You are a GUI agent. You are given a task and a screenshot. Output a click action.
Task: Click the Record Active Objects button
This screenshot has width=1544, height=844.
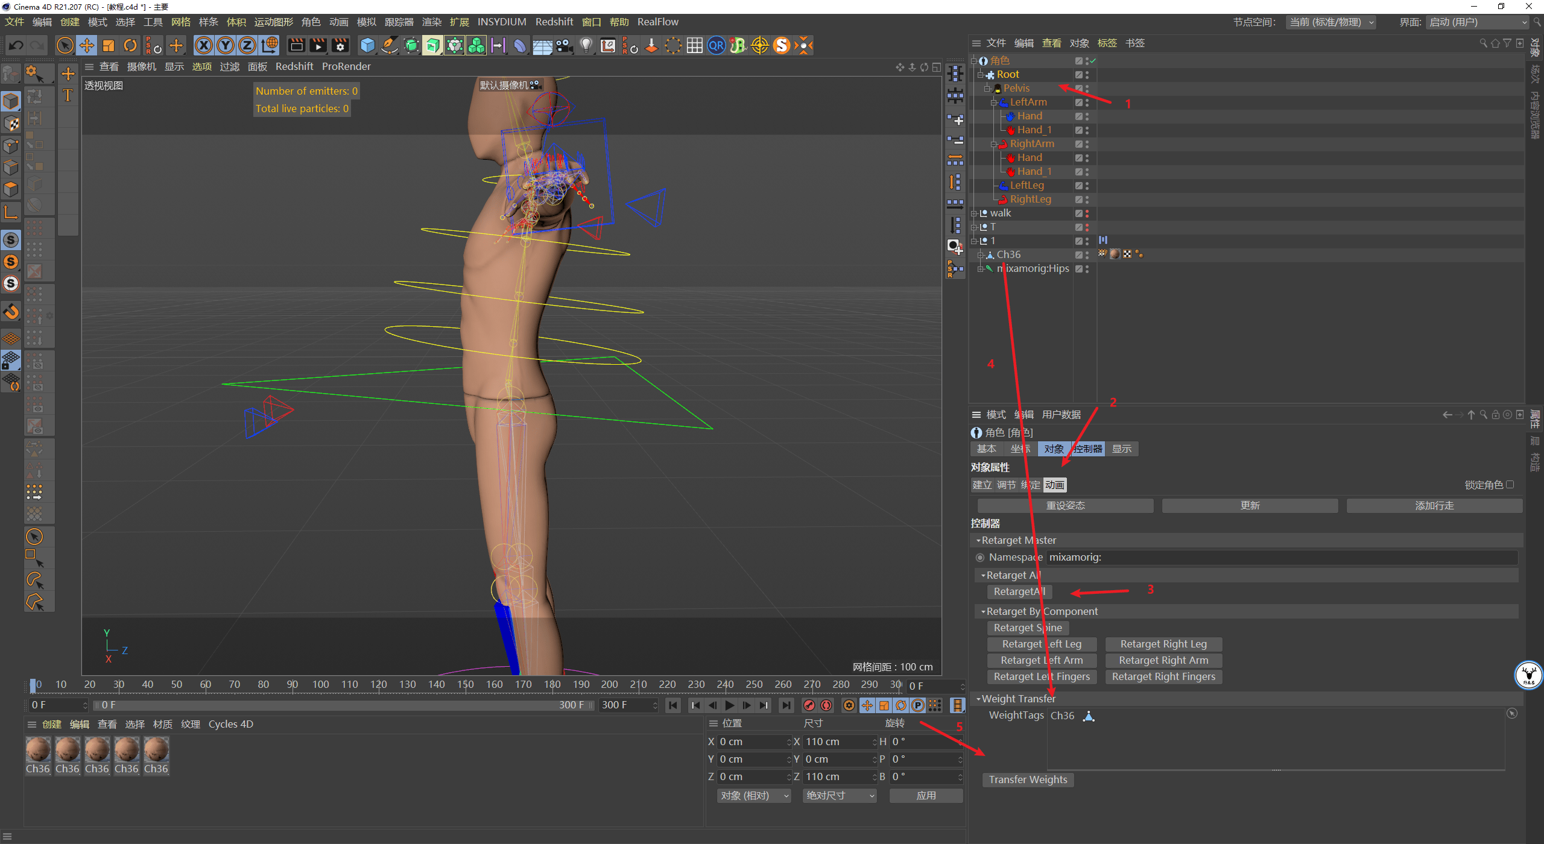tap(809, 705)
